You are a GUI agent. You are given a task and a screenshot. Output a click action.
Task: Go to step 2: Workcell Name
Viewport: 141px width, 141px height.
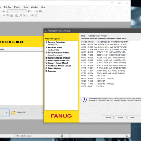tap(54, 47)
